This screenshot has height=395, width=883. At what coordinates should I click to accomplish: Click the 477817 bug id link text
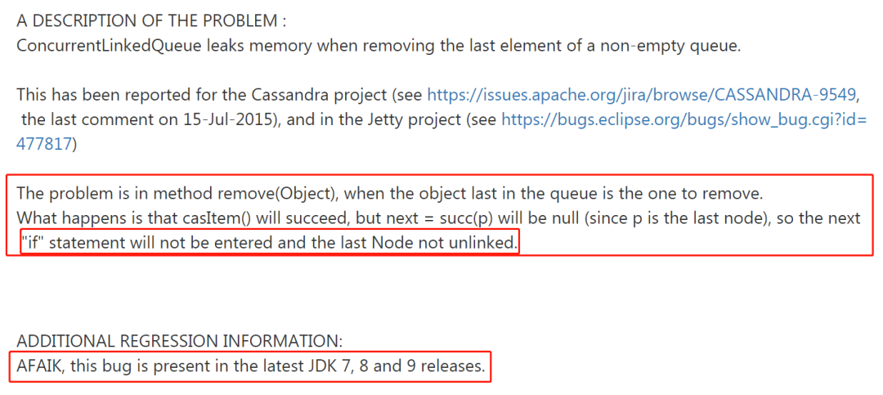tap(44, 144)
